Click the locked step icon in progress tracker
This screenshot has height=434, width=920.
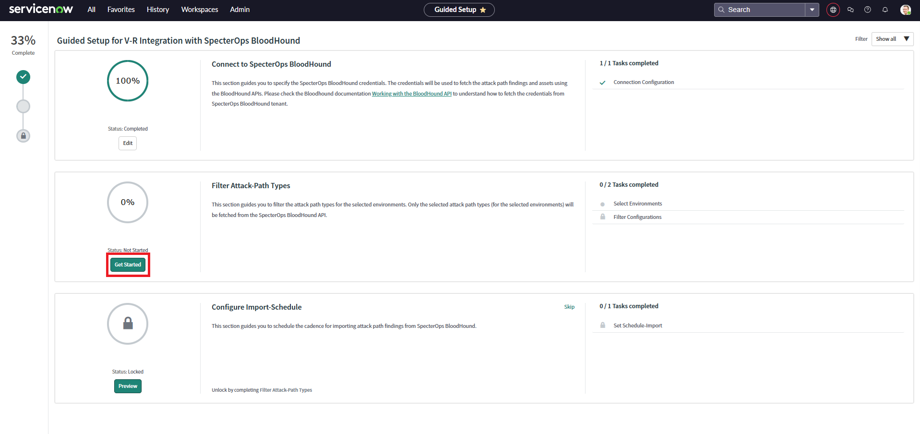coord(23,136)
